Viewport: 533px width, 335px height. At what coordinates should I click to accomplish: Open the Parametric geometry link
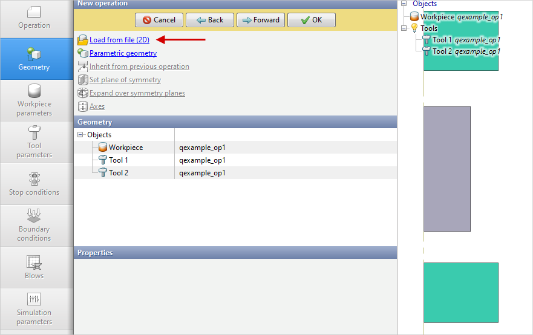click(x=123, y=53)
